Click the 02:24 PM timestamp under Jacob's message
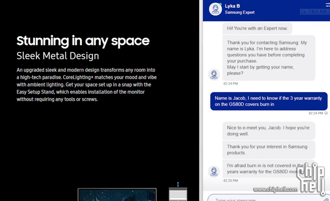Screen dimensions: 330x201 point(316,113)
